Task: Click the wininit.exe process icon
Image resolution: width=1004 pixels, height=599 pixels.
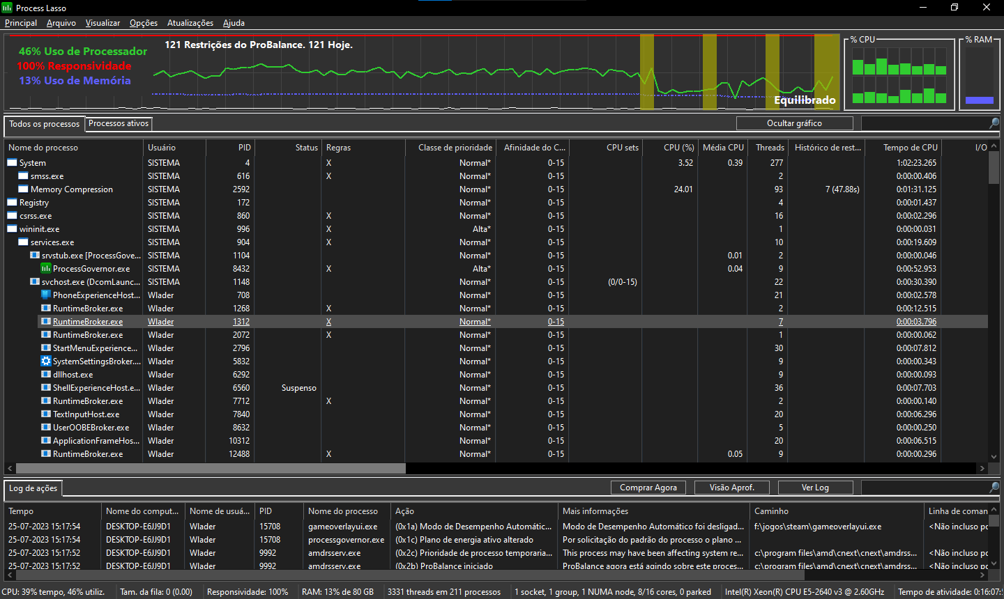Action: point(12,228)
